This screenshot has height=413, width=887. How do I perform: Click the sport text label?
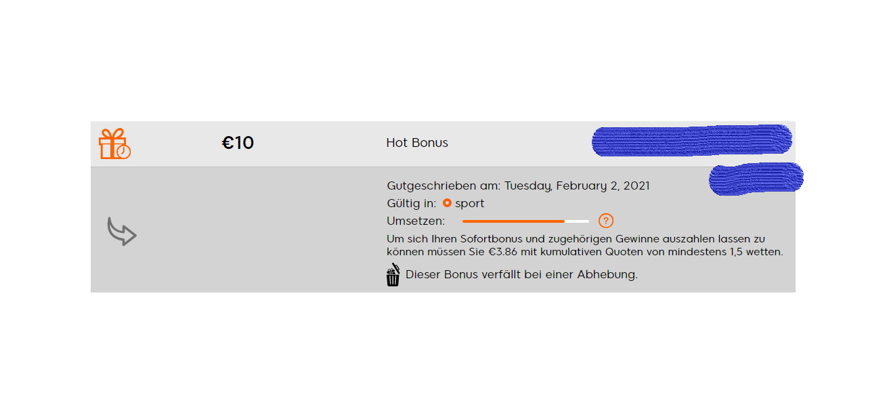click(470, 204)
